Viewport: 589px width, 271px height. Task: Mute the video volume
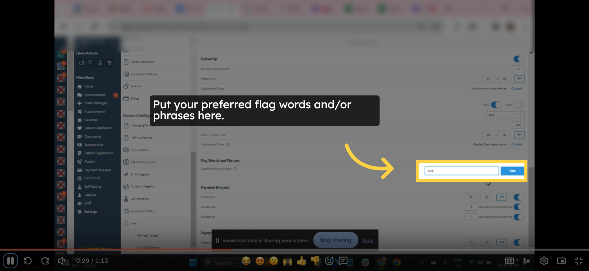(x=62, y=261)
